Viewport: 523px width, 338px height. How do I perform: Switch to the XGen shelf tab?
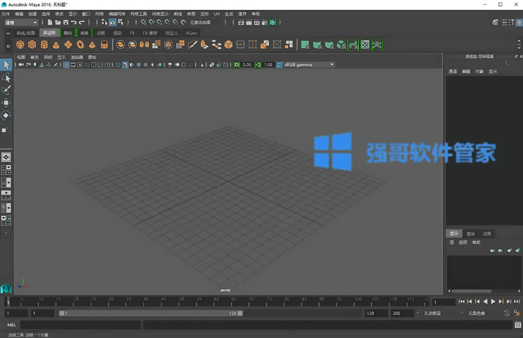191,33
